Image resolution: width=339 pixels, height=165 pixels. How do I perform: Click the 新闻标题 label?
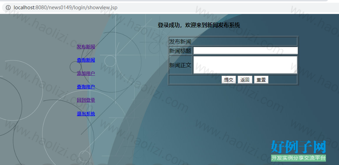180,51
